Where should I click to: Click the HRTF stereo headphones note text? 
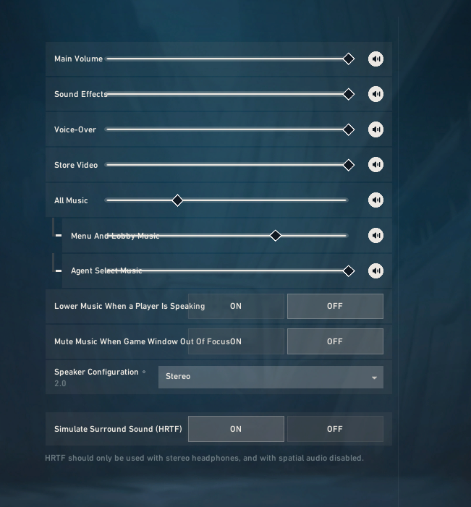tap(204, 458)
